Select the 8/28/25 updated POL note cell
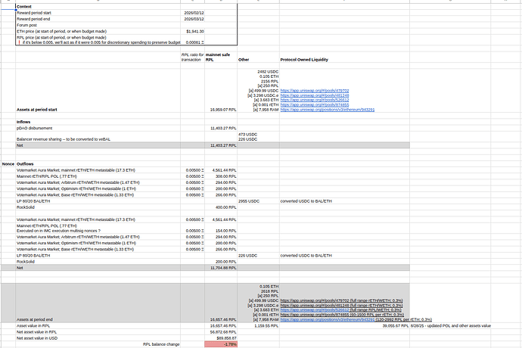The height and width of the screenshot is (348, 522). [450, 326]
